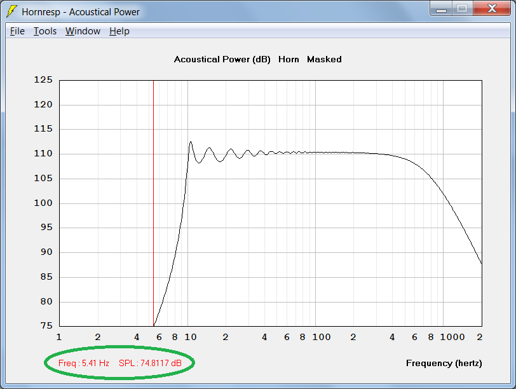The width and height of the screenshot is (516, 389).
Task: Click the 75 value on the y-axis
Action: (46, 325)
